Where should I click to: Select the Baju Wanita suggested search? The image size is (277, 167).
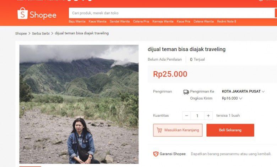point(77,22)
